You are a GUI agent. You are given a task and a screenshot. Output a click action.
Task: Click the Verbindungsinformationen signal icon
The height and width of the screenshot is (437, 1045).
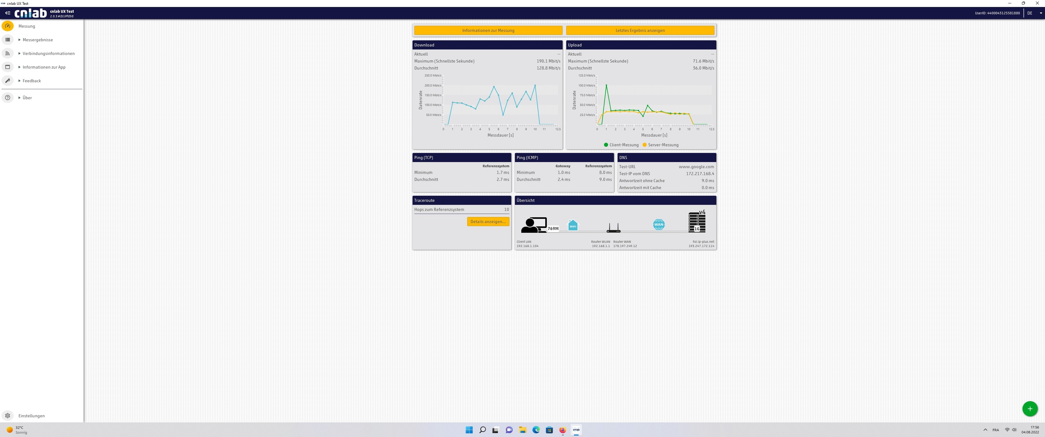point(8,53)
